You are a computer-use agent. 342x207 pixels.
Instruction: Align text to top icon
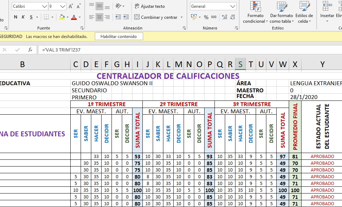[x=92, y=6]
